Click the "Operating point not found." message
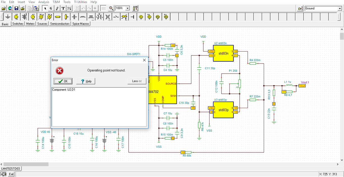 (x=106, y=70)
